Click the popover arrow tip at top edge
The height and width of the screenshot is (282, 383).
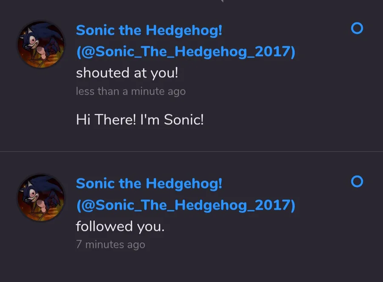click(222, 1)
